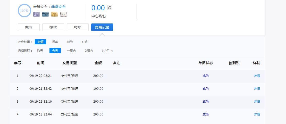Click 200.00 amount in row 4
The height and width of the screenshot is (124, 286).
(x=98, y=114)
